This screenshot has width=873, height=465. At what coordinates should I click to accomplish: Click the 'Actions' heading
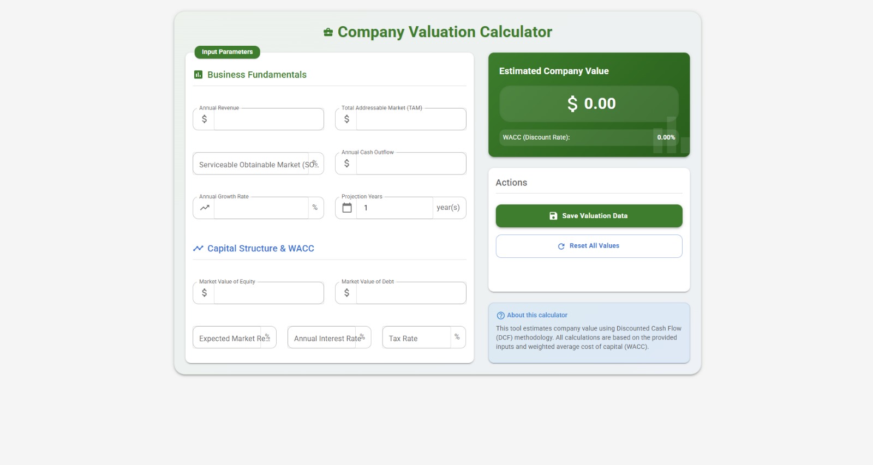[x=511, y=183]
